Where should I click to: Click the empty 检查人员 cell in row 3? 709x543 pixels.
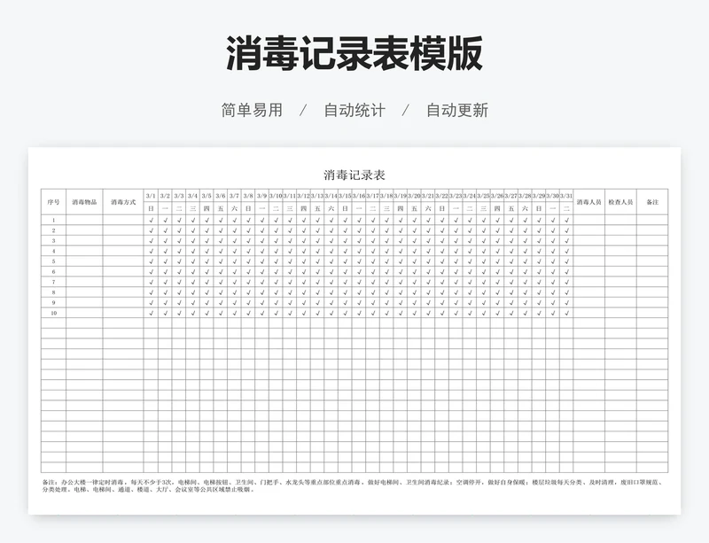click(x=621, y=241)
